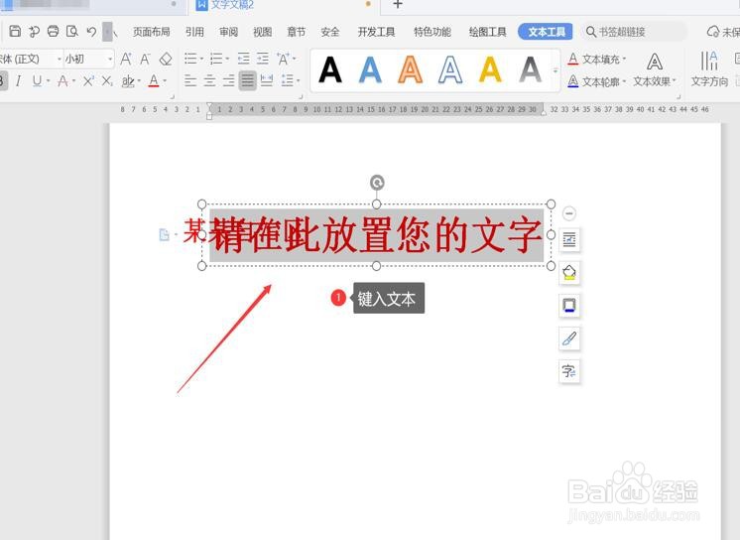Toggle italic formatting
The width and height of the screenshot is (740, 540).
pos(19,81)
